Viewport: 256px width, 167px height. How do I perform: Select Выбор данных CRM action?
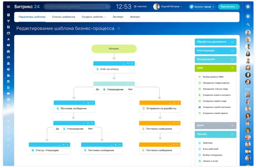pyautogui.click(x=213, y=77)
